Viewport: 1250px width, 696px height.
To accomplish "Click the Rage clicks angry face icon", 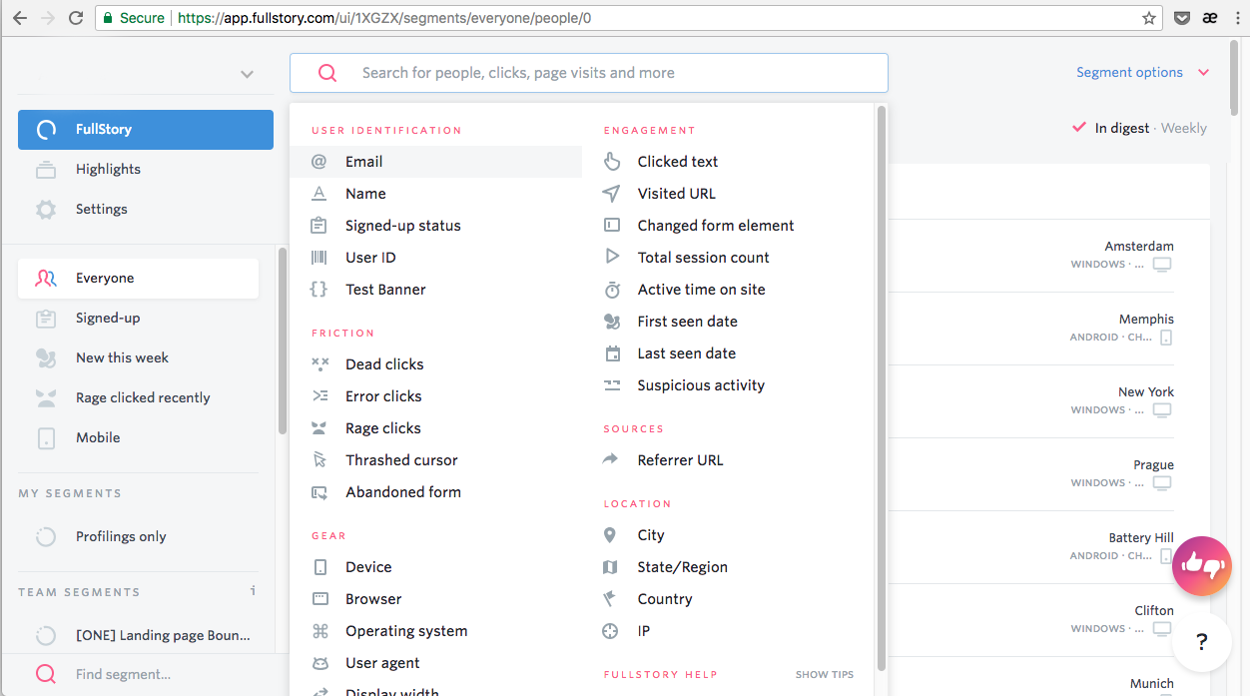I will coord(319,428).
